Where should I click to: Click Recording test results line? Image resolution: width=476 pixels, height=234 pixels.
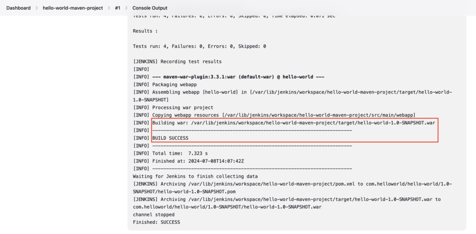coord(177,62)
